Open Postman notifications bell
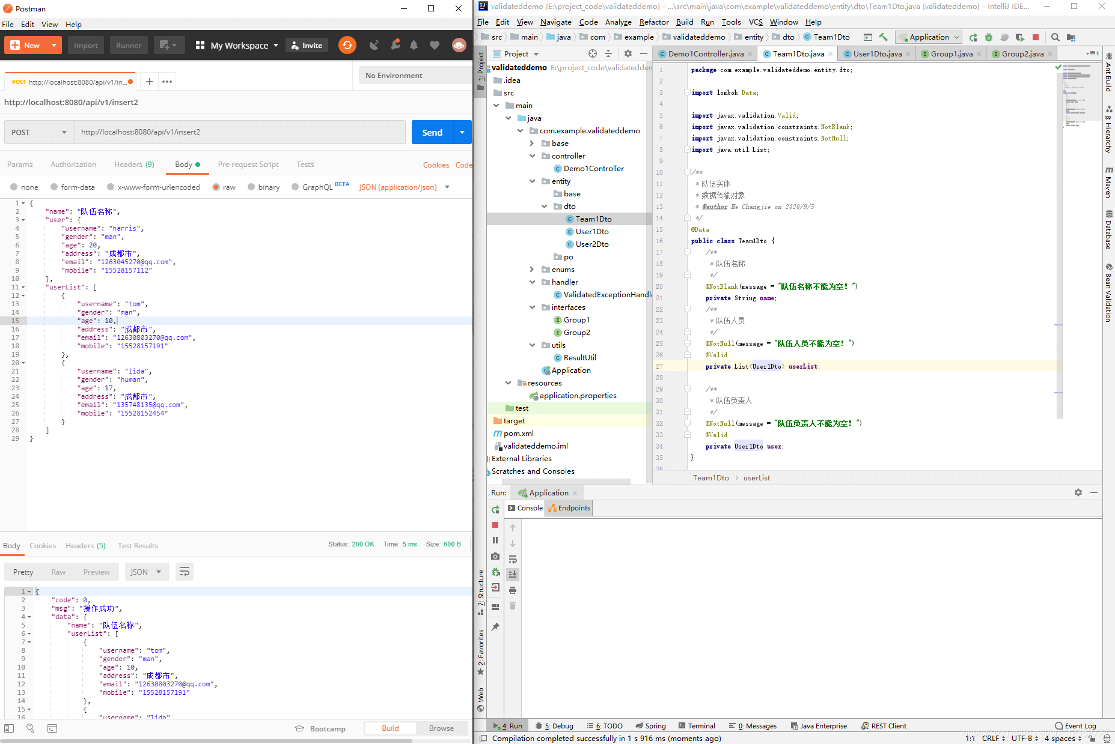Image resolution: width=1115 pixels, height=744 pixels. tap(414, 45)
